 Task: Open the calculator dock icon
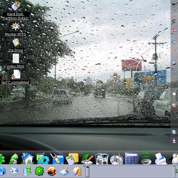pos(132,158)
